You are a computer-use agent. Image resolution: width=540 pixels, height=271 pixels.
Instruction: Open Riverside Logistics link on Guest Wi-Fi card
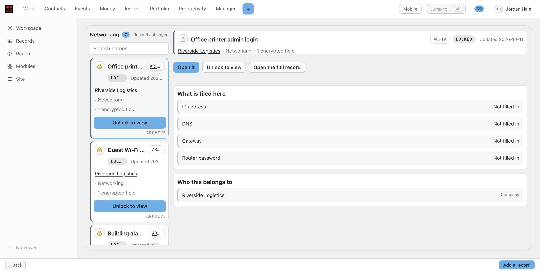[116, 174]
